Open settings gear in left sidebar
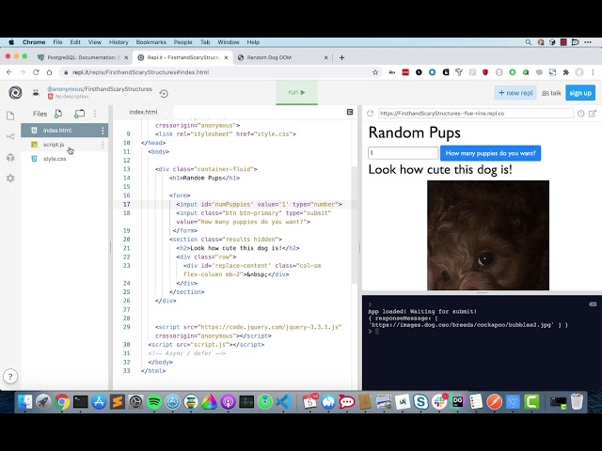Image resolution: width=602 pixels, height=451 pixels. (10, 179)
